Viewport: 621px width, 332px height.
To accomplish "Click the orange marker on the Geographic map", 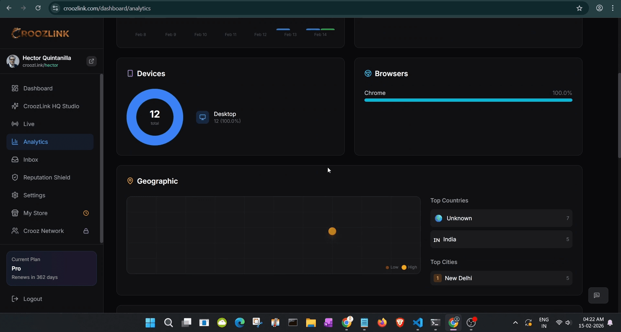I will [332, 231].
